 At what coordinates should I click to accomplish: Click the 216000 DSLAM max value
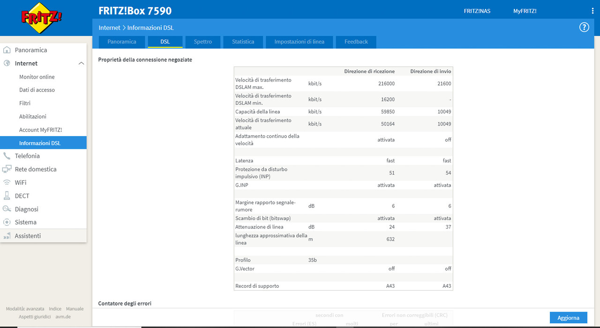click(x=386, y=84)
